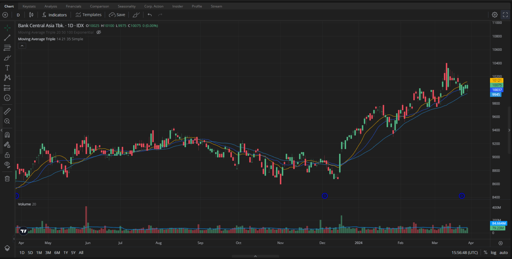Set date range to All
The width and height of the screenshot is (512, 259).
[x=81, y=253]
